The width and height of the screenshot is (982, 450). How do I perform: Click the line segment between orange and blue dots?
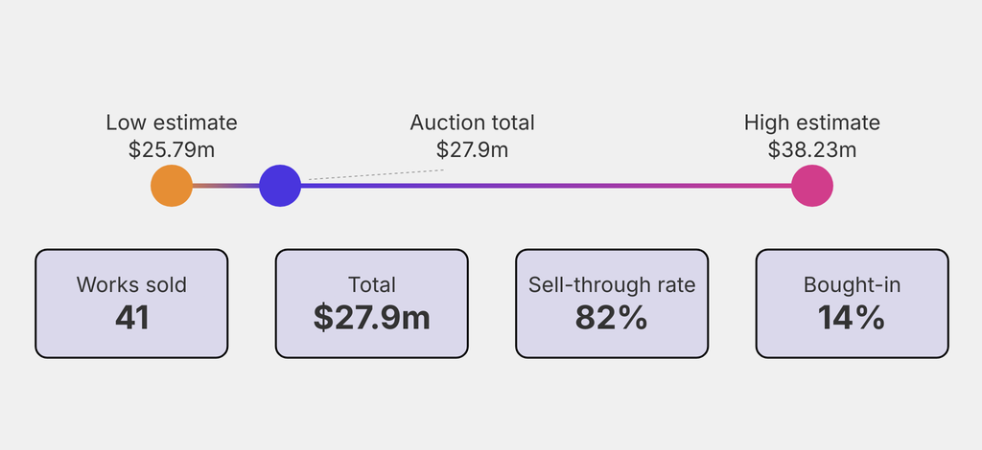click(x=225, y=186)
